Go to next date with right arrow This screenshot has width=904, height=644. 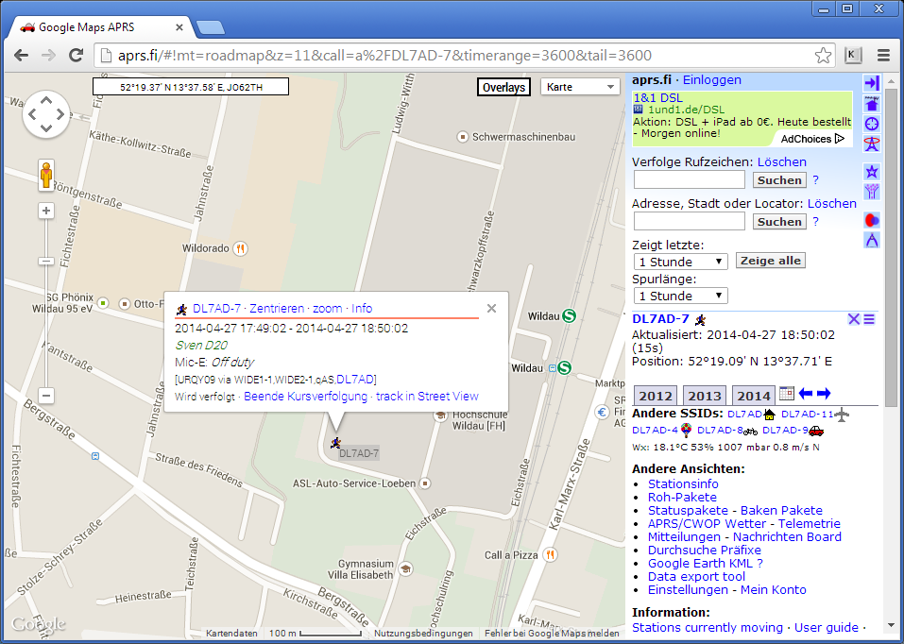click(824, 394)
